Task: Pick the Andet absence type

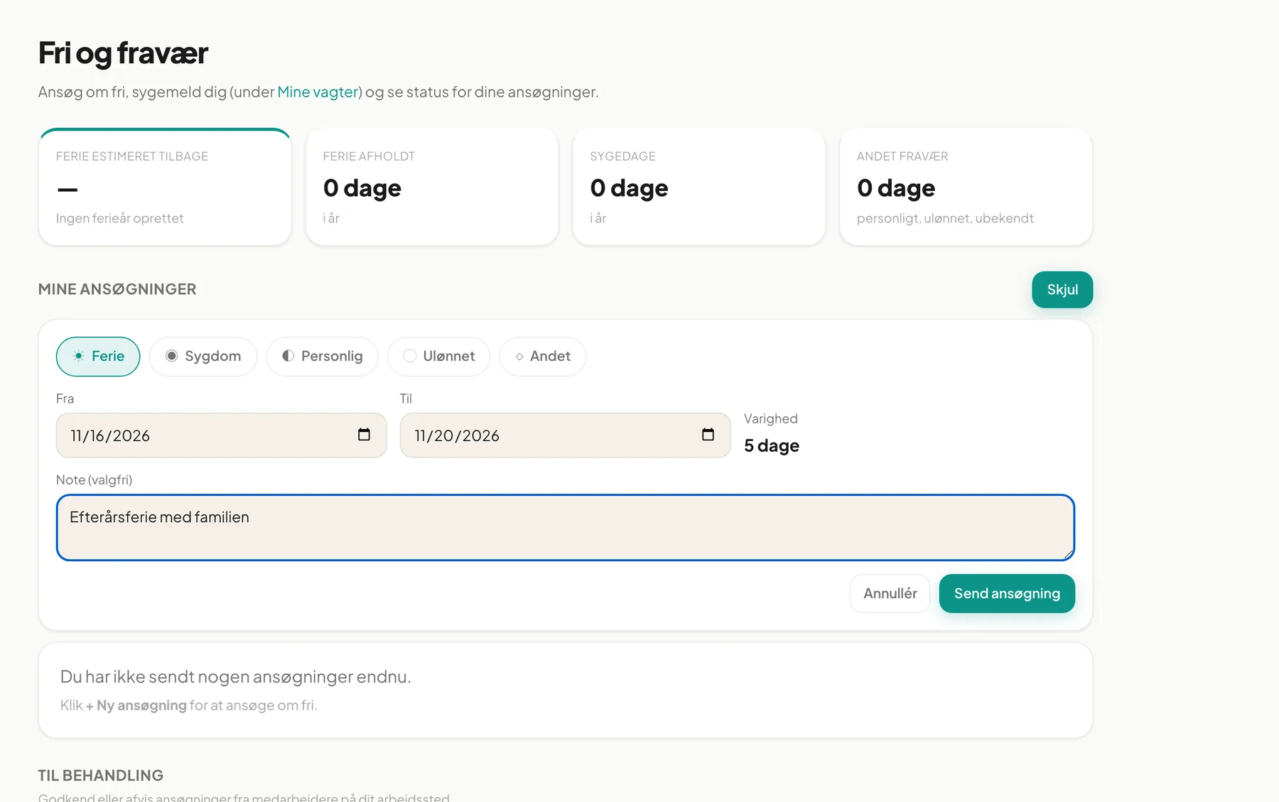Action: pyautogui.click(x=543, y=357)
